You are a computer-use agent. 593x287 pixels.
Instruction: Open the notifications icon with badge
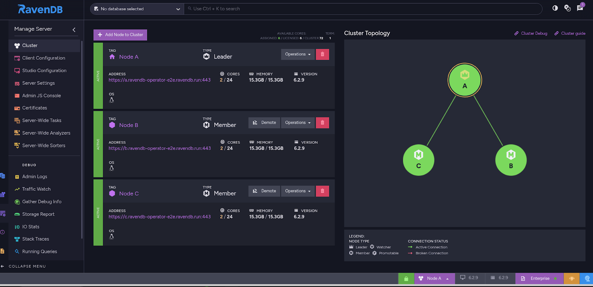[x=580, y=8]
